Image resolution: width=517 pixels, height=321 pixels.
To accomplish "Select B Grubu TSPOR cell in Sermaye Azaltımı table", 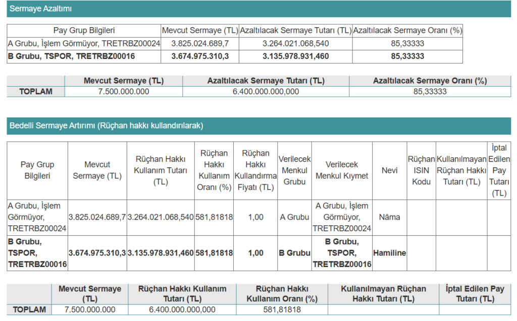I will [x=72, y=56].
